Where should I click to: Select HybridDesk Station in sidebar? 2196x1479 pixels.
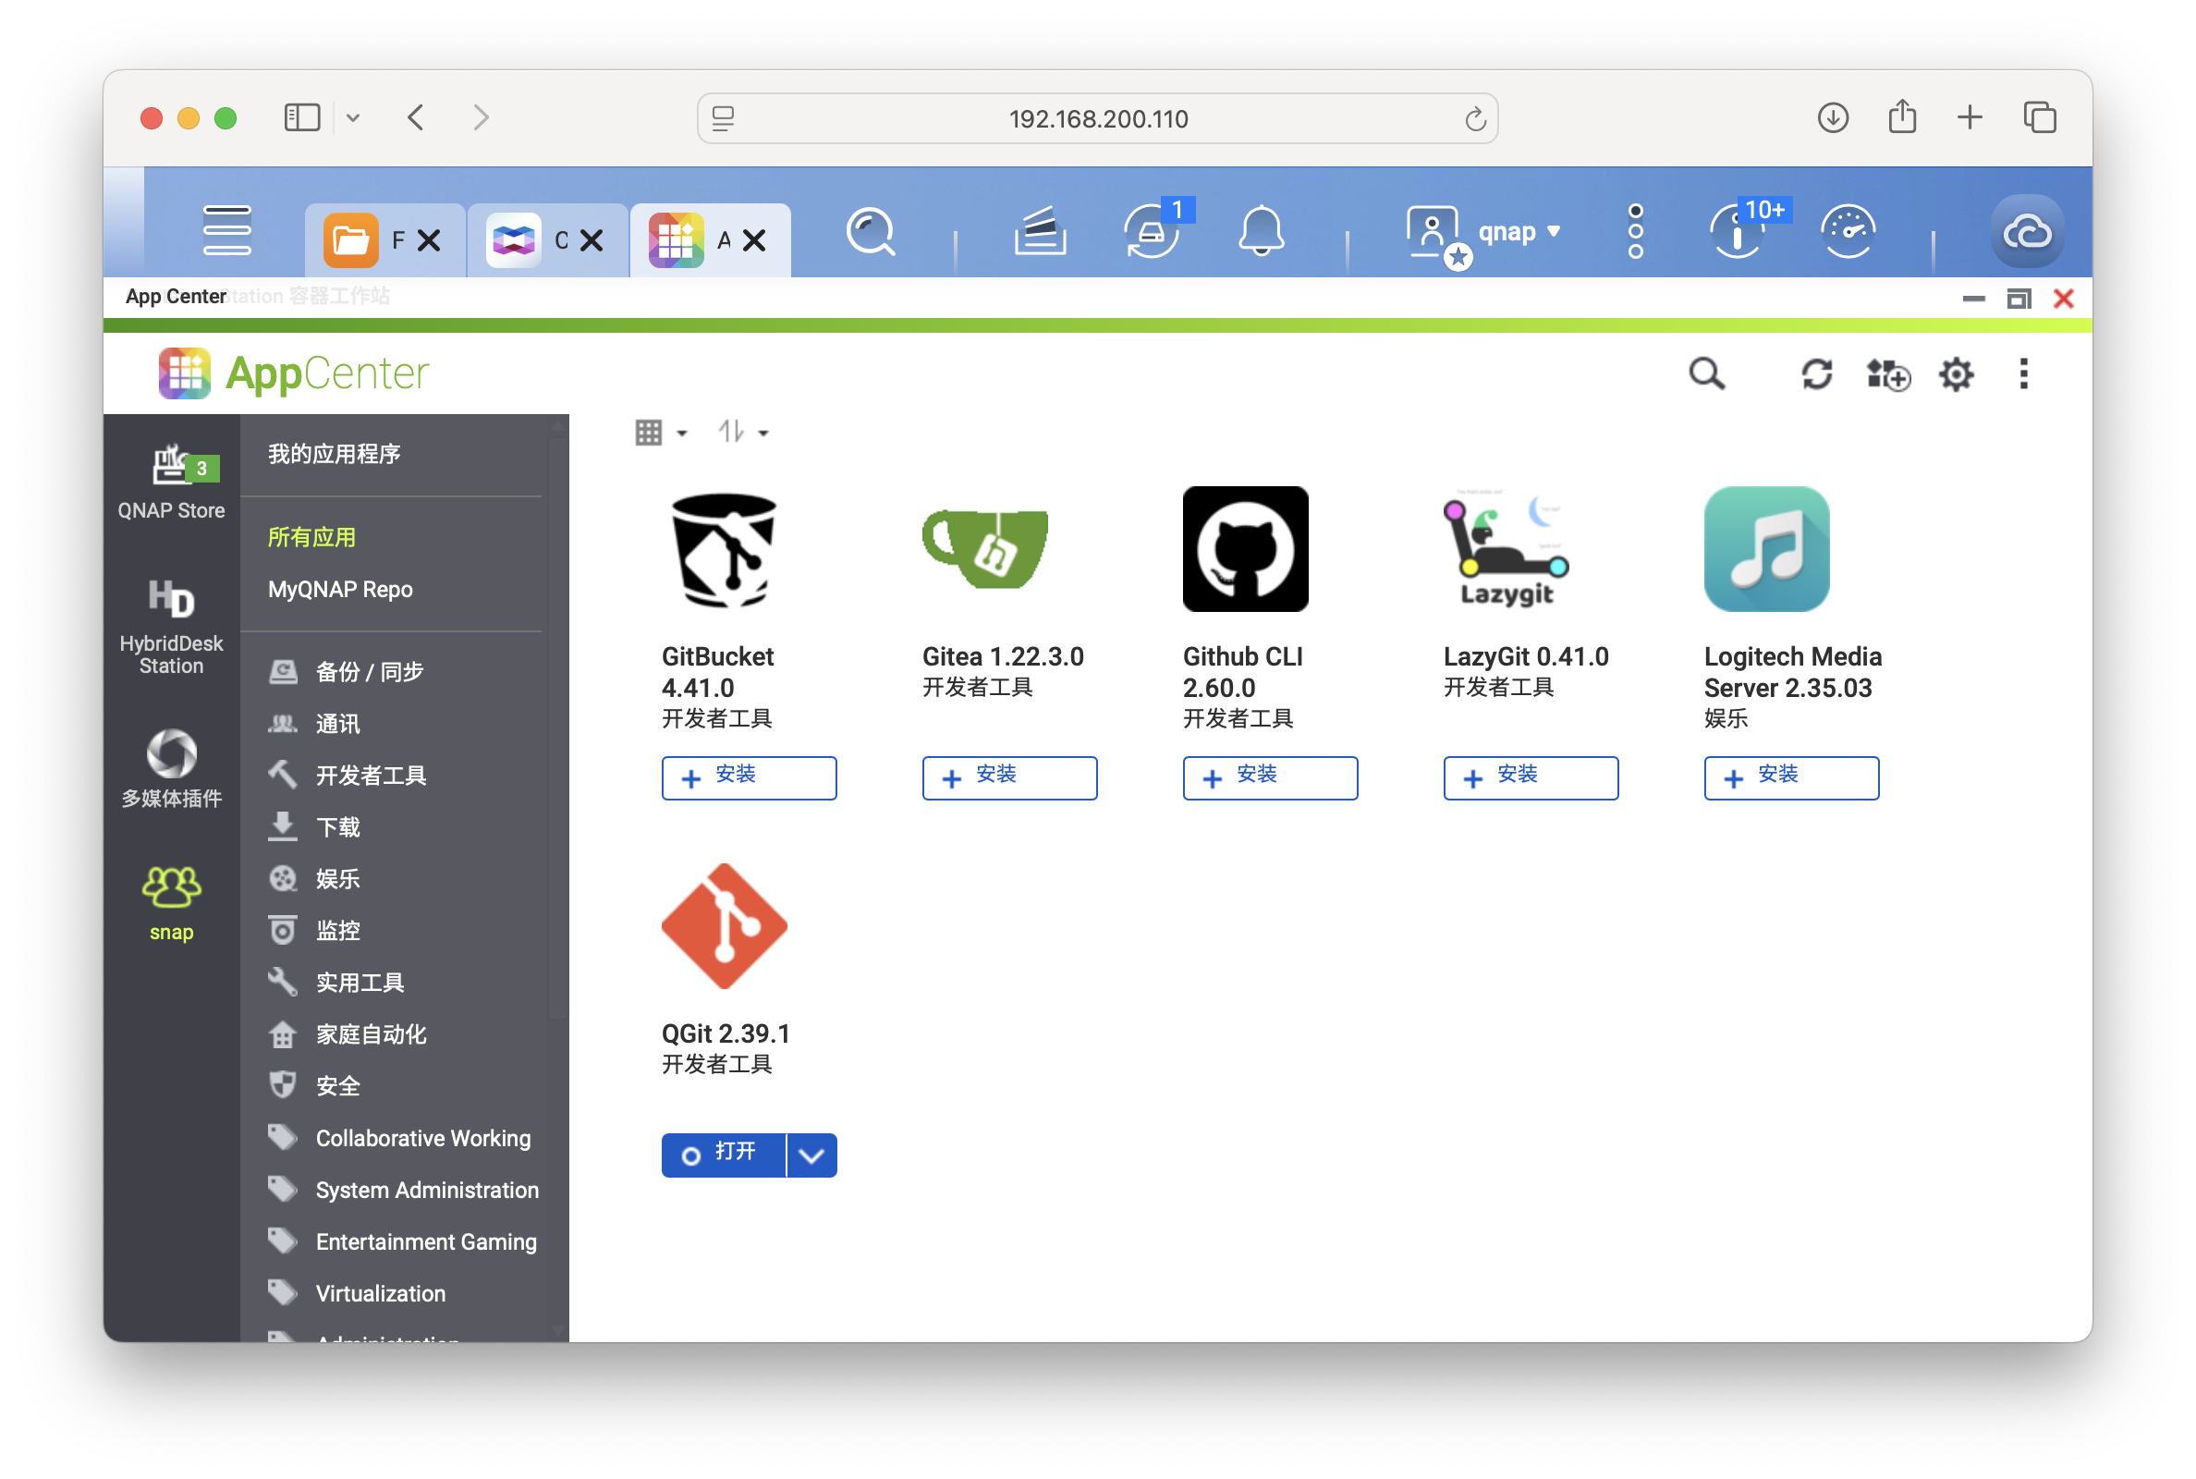tap(172, 627)
